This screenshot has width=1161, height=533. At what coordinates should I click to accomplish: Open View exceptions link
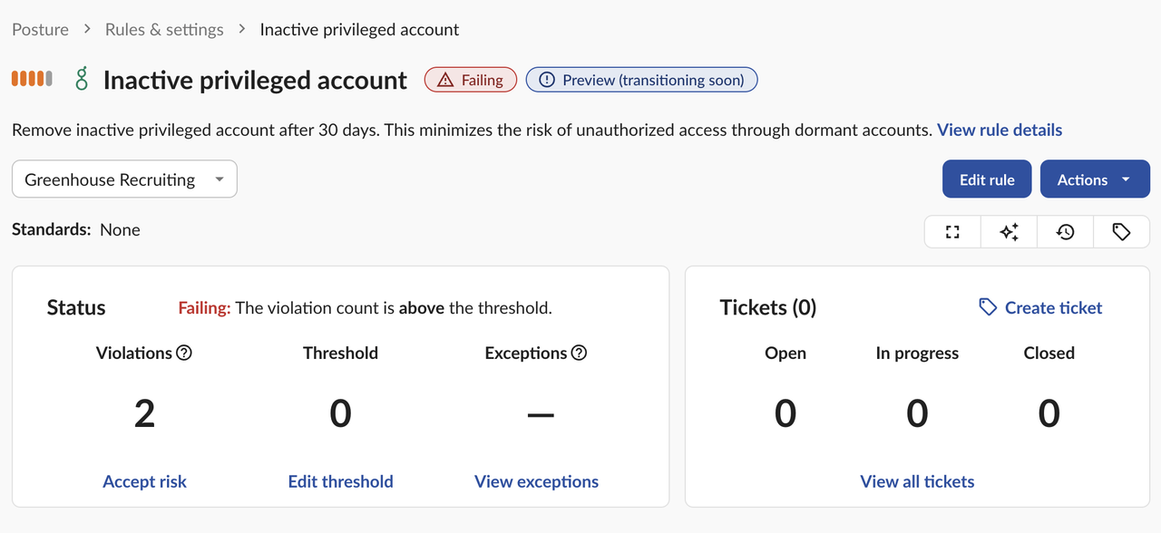(536, 481)
